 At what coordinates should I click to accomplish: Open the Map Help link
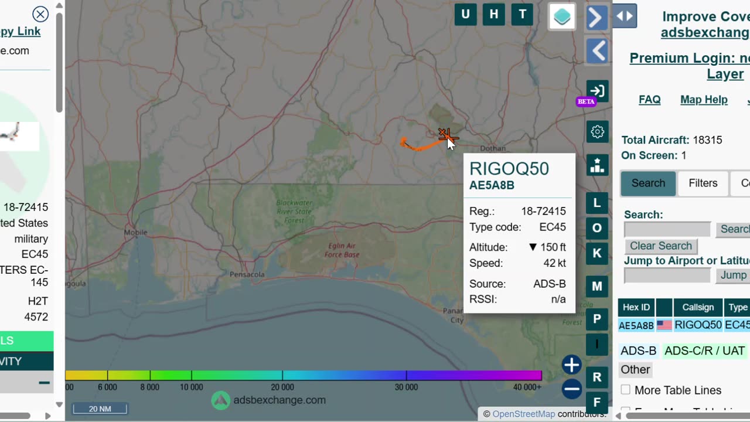click(x=704, y=100)
